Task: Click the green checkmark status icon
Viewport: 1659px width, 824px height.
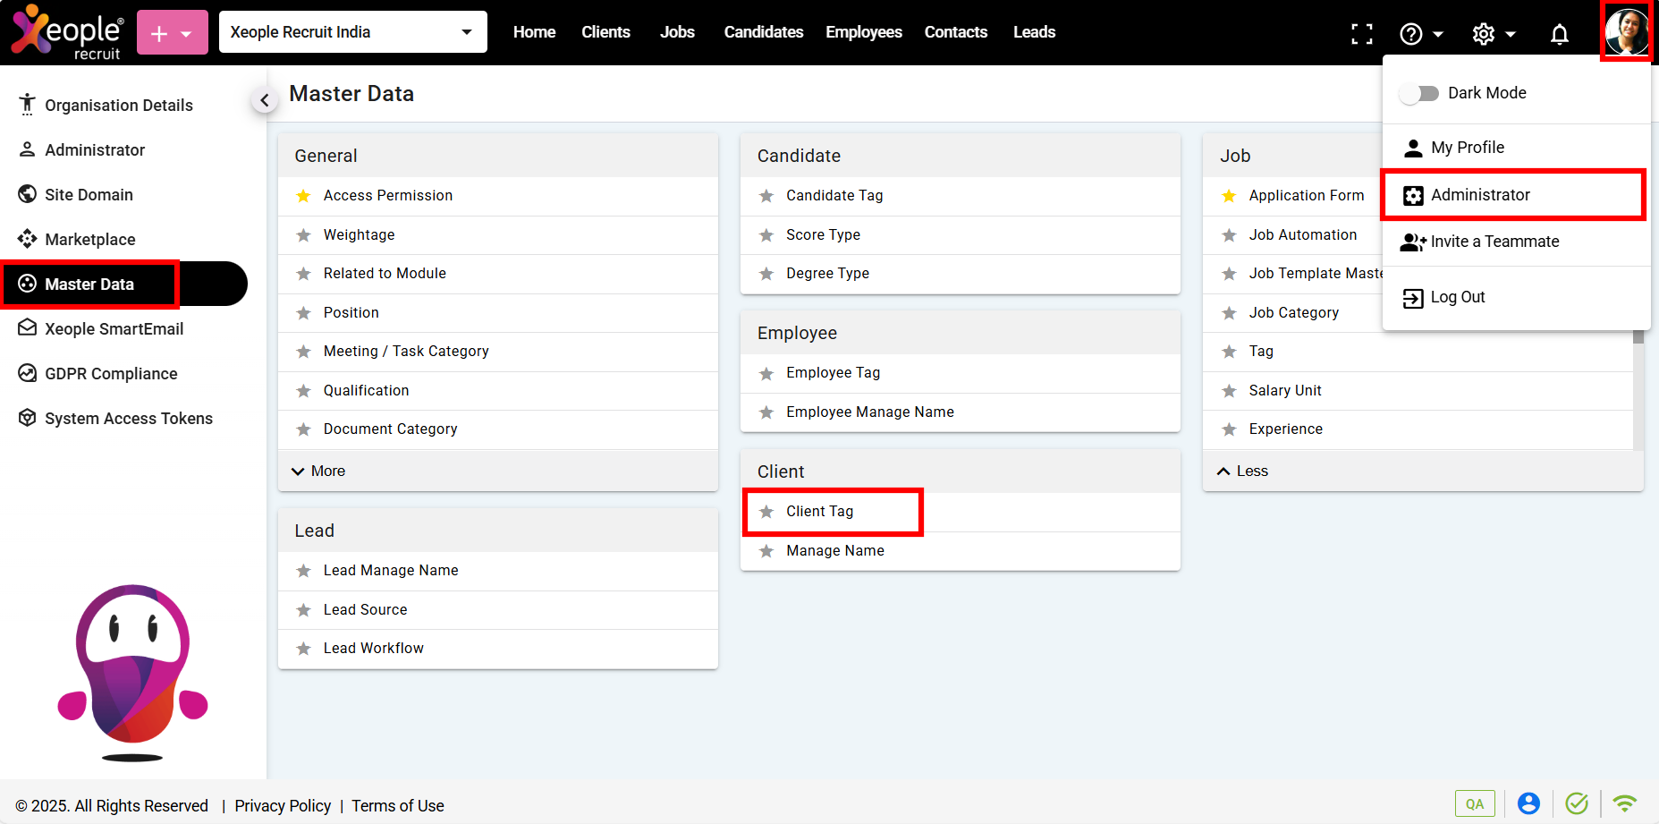Action: point(1577,803)
